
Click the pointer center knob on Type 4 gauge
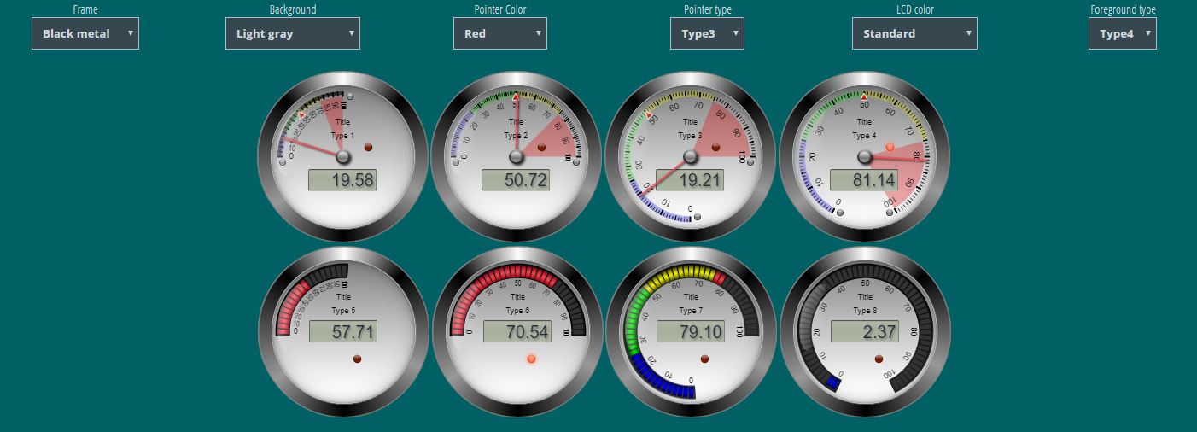coord(864,157)
